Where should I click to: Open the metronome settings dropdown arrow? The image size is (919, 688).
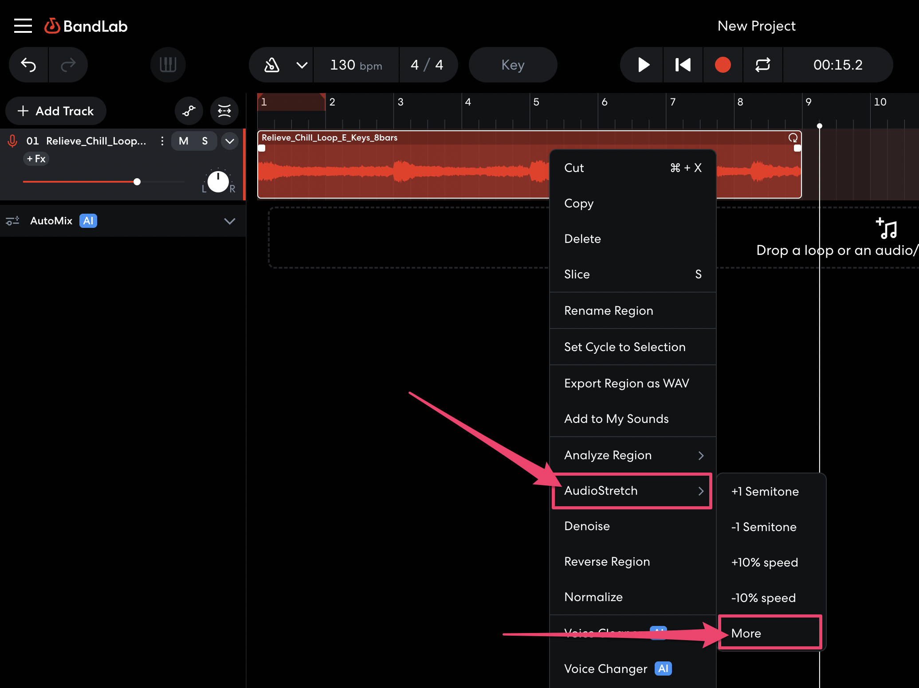[302, 65]
